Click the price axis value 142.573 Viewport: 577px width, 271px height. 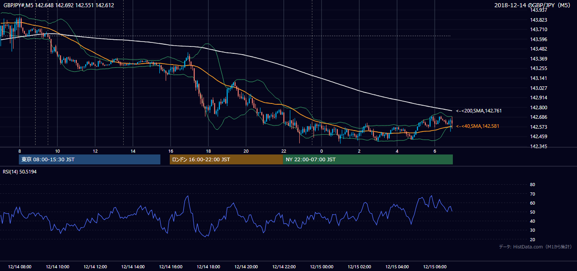point(538,127)
